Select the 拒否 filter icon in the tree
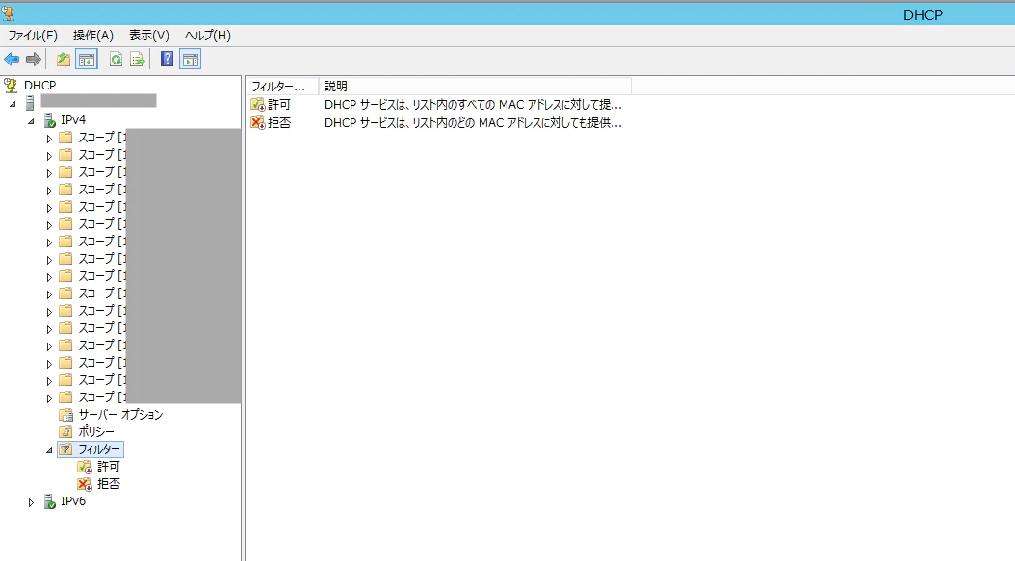This screenshot has width=1015, height=561. (84, 484)
